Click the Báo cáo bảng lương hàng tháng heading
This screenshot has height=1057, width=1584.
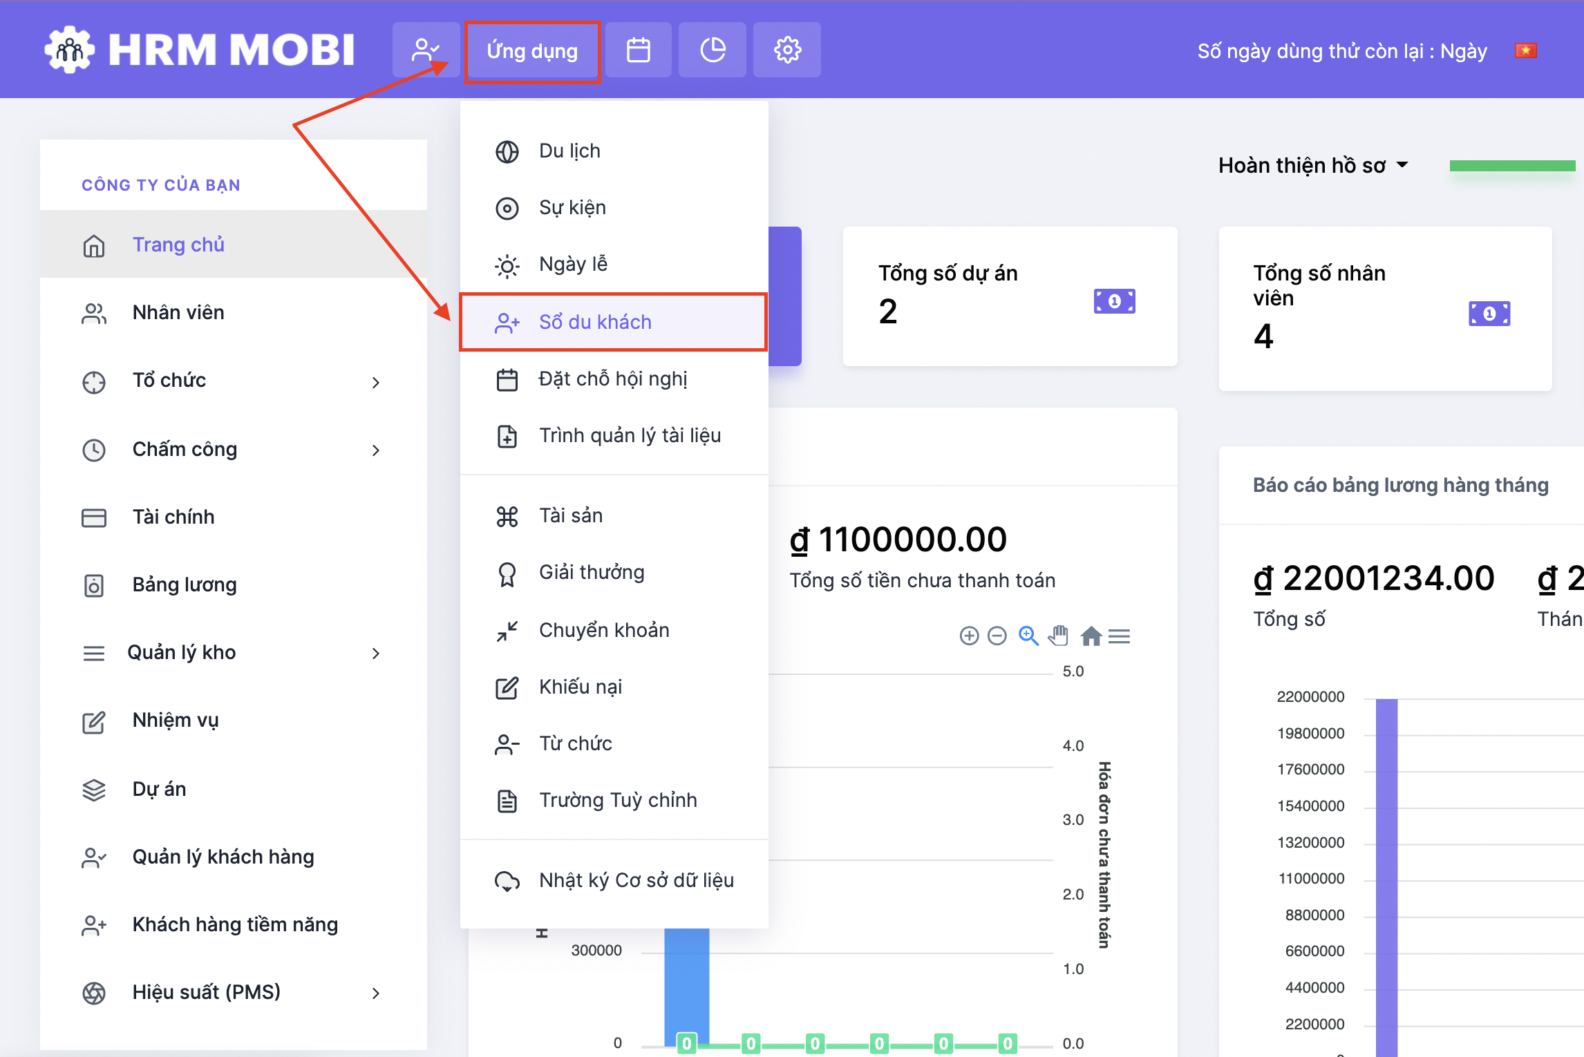[1400, 485]
